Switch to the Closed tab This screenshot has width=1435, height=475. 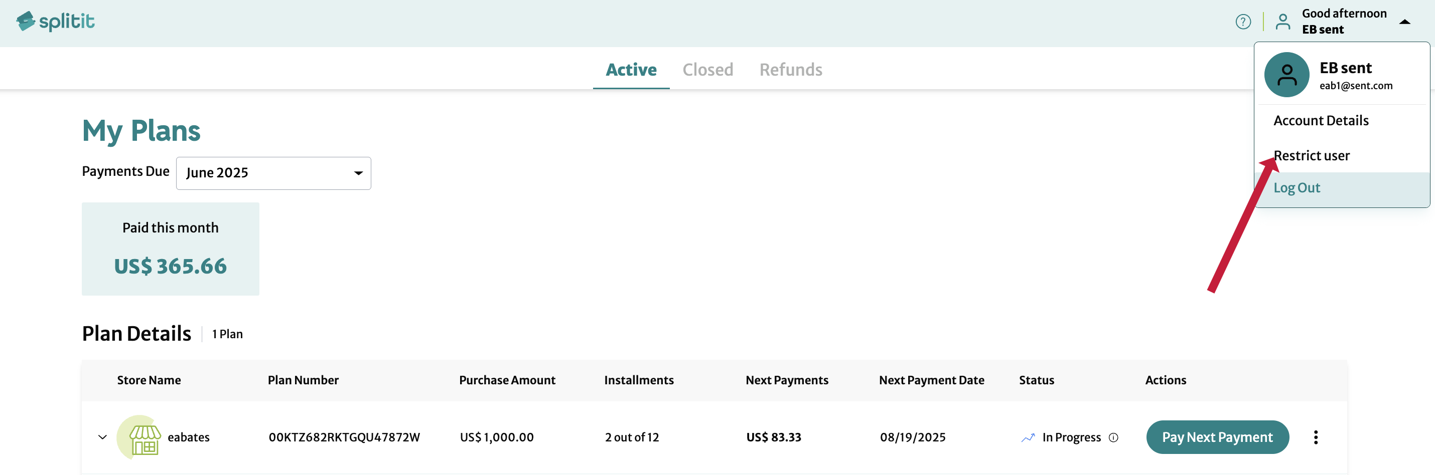pyautogui.click(x=707, y=70)
